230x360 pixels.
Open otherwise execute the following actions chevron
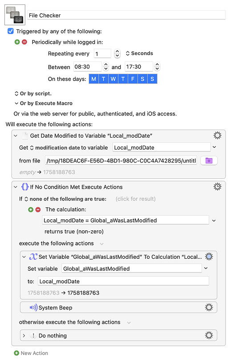point(129,323)
